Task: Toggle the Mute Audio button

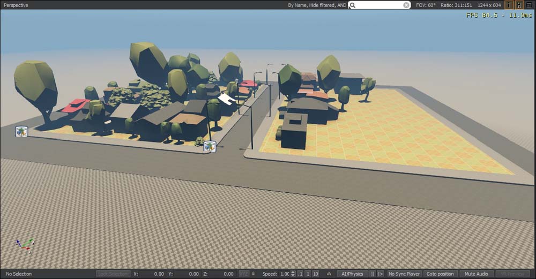Action: click(x=476, y=274)
